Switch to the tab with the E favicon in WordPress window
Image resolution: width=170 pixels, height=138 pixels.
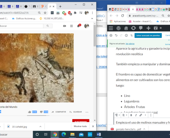click(150, 9)
